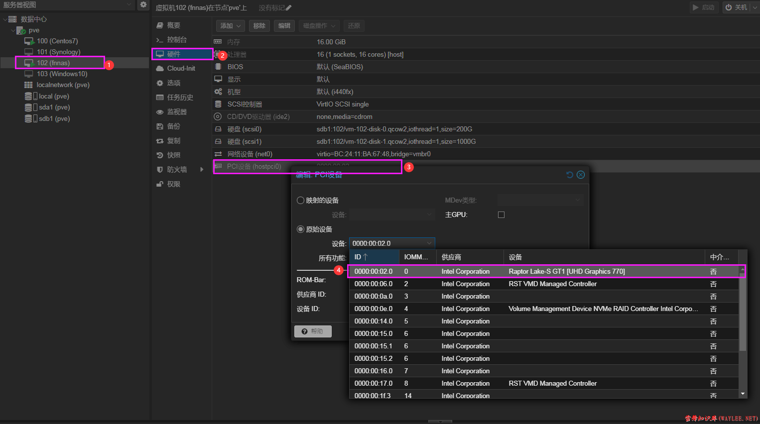Collapse the pve node arrow
The width and height of the screenshot is (760, 424).
pyautogui.click(x=13, y=30)
